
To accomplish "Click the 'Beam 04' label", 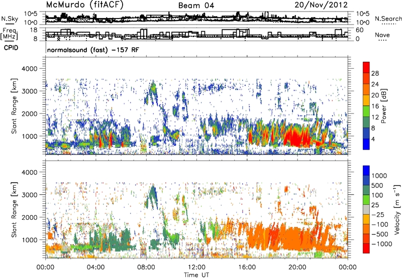I will coord(196,6).
